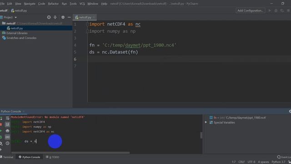
Task: Click the fn variable in variables pane
Action: (x=238, y=118)
